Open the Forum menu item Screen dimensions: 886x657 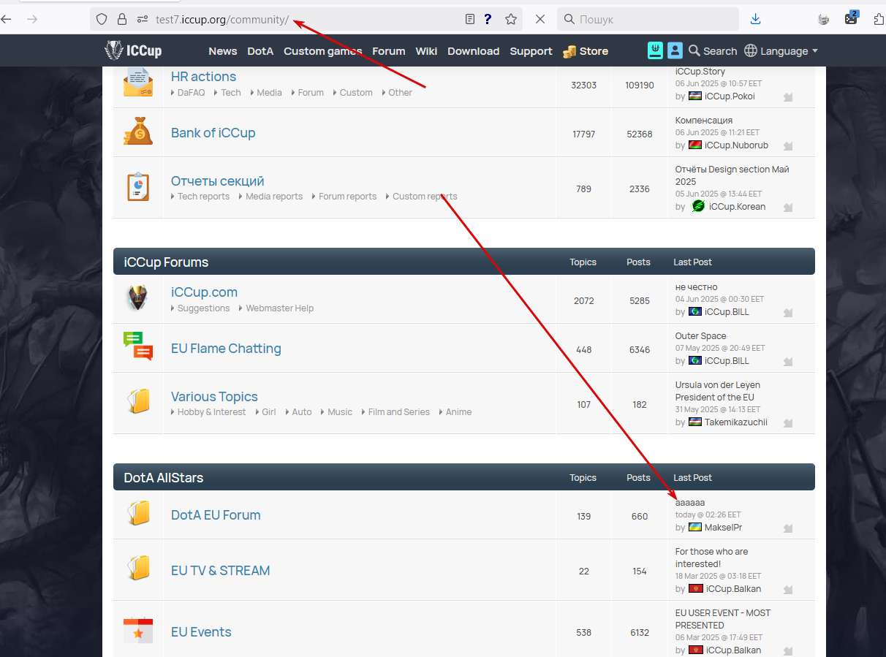coord(389,51)
